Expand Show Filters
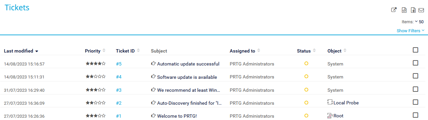This screenshot has height=120, width=428. [410, 31]
